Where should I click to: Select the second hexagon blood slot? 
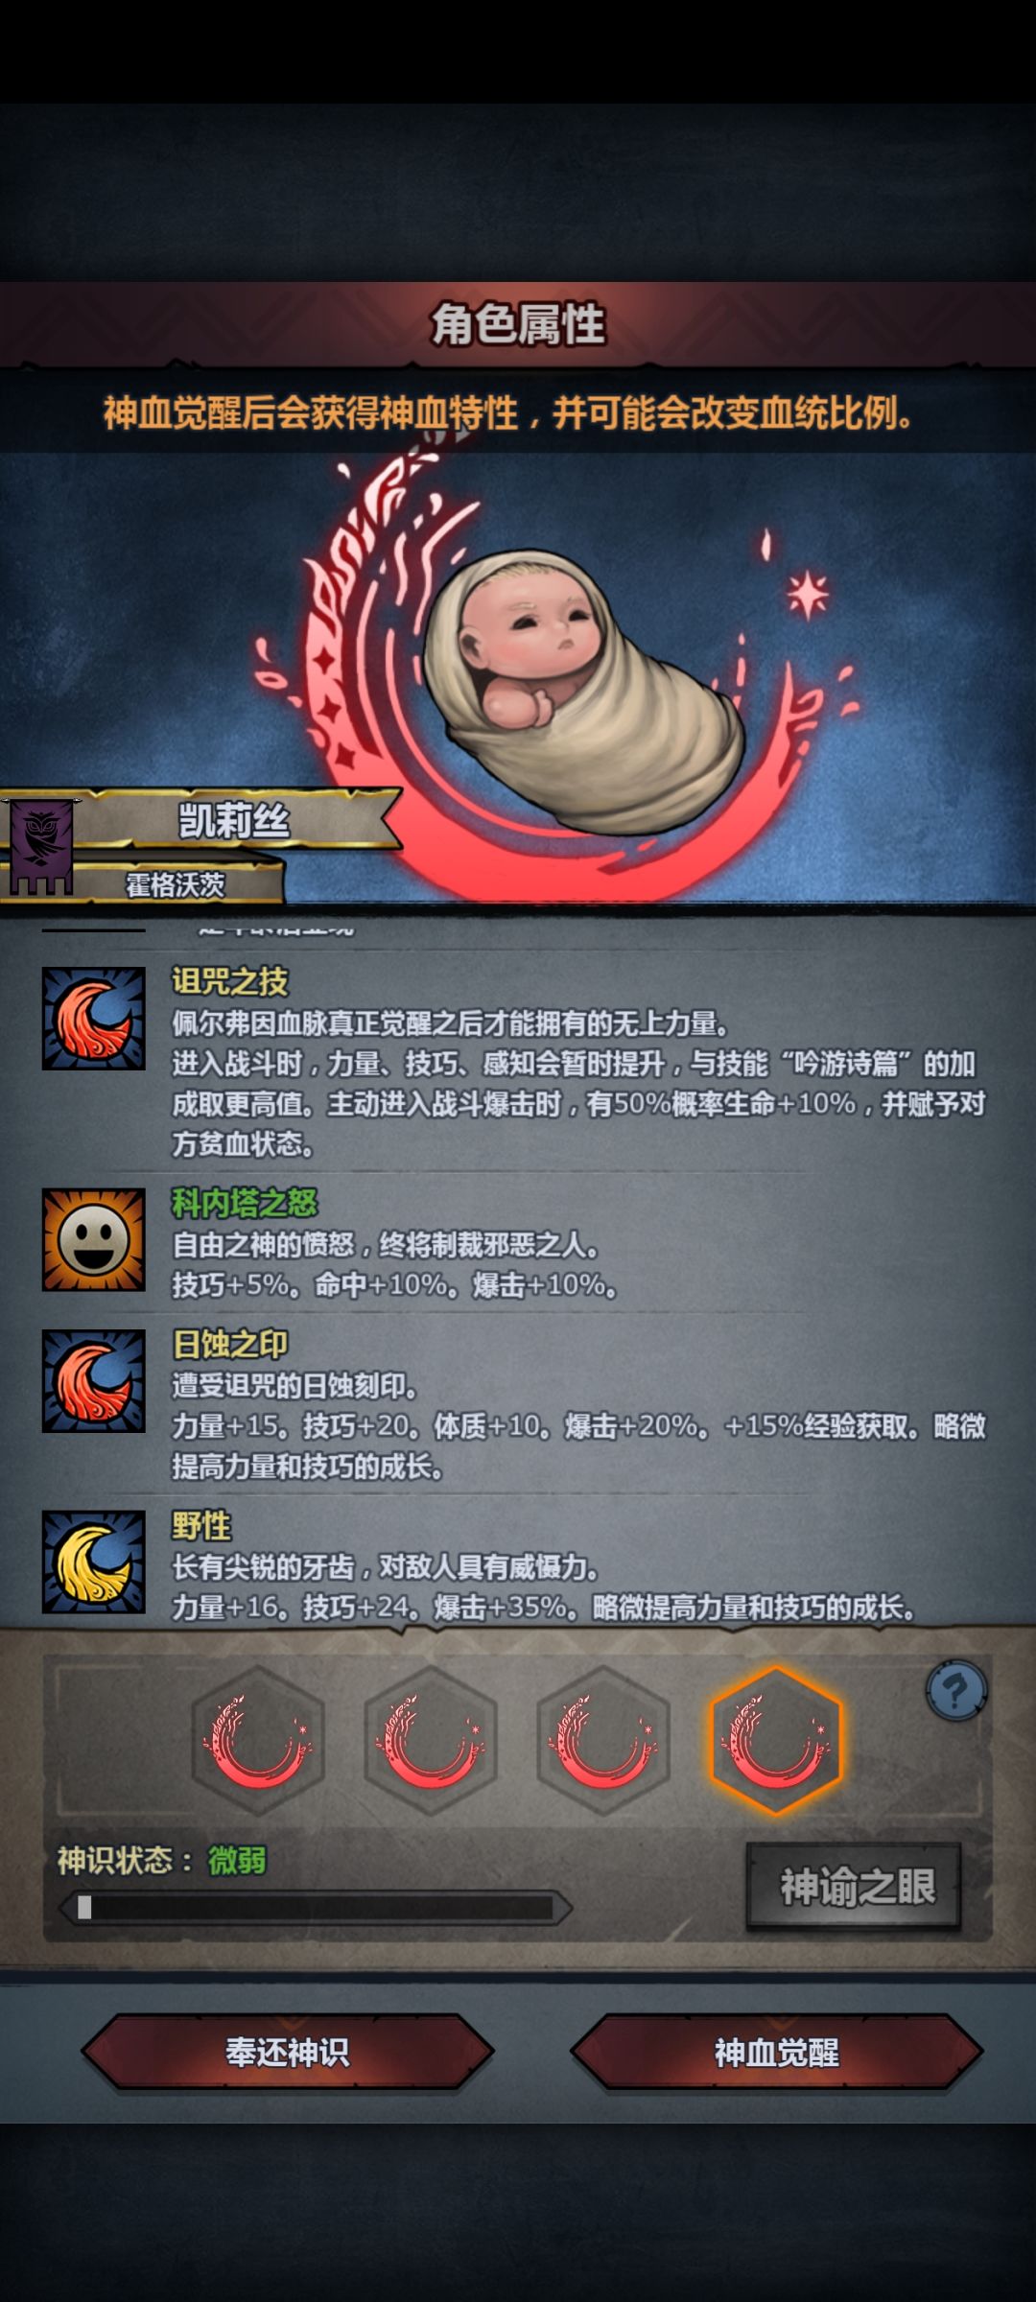[431, 1739]
